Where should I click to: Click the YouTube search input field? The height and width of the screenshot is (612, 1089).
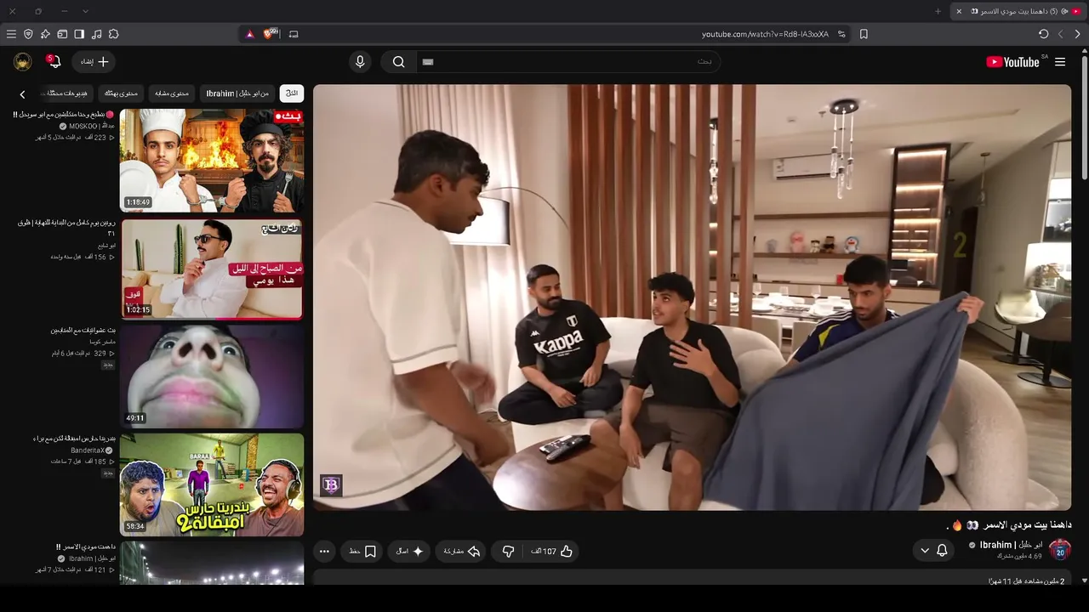(x=568, y=62)
